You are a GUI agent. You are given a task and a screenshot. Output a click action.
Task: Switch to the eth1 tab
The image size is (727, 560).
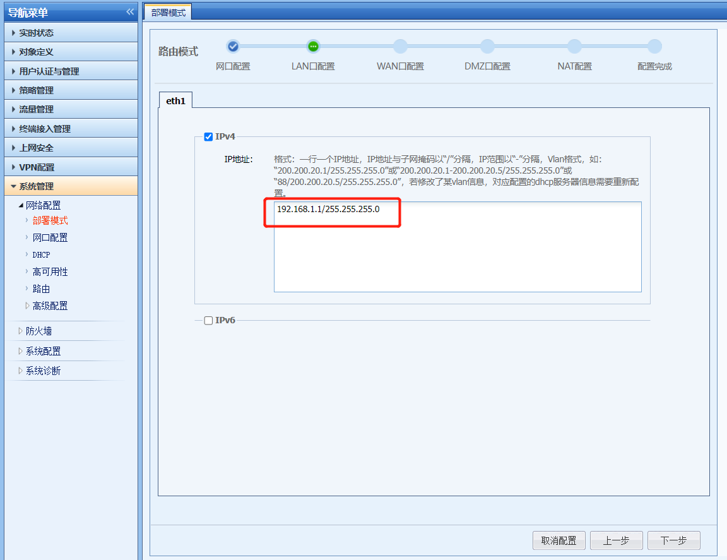pos(175,100)
